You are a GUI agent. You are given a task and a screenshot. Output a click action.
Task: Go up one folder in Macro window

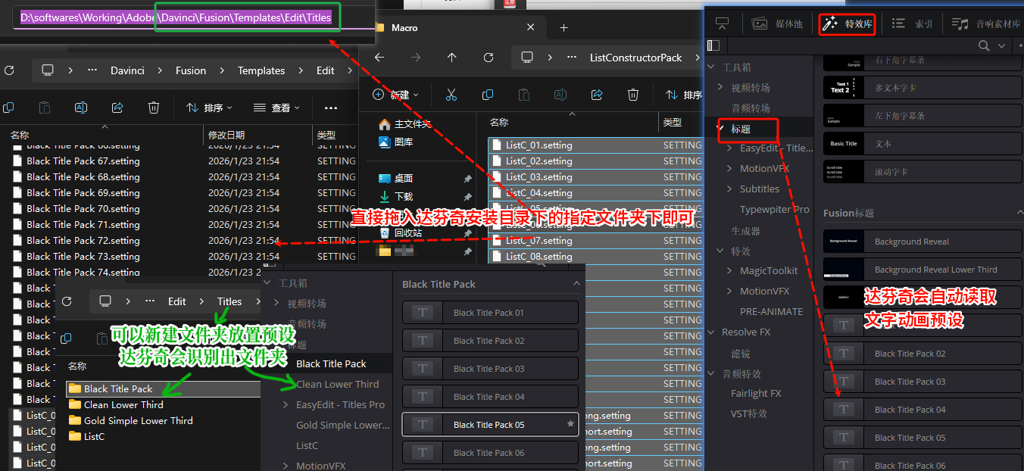pos(452,58)
